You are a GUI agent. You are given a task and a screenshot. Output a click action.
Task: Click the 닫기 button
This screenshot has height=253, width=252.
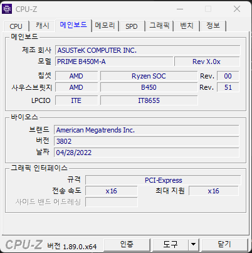(x=224, y=244)
